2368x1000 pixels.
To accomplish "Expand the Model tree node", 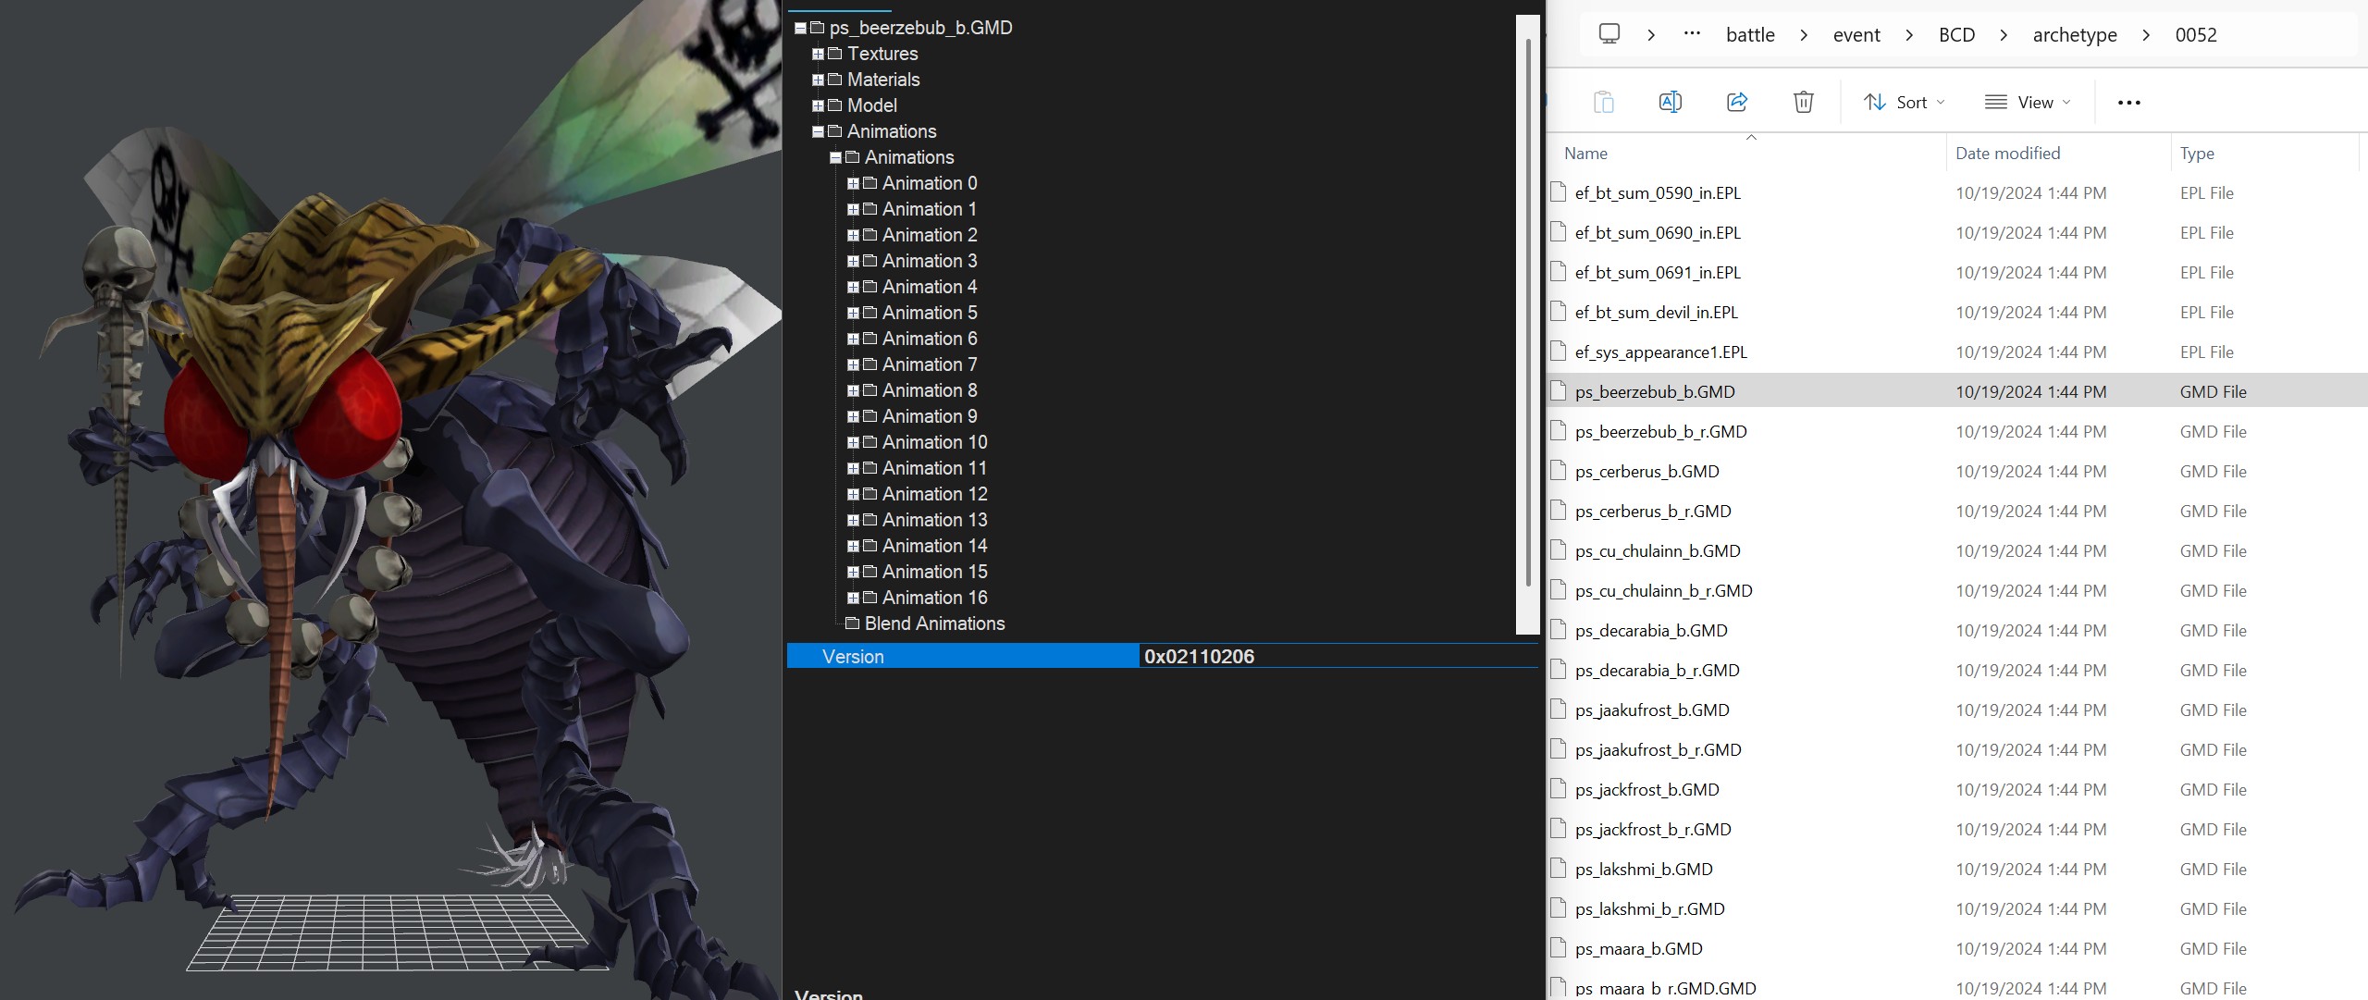I will pos(819,105).
